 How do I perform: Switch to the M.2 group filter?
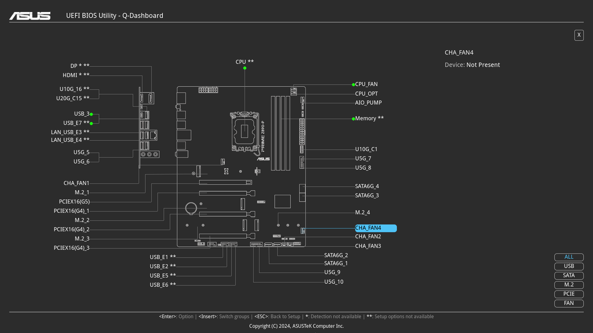point(569,285)
